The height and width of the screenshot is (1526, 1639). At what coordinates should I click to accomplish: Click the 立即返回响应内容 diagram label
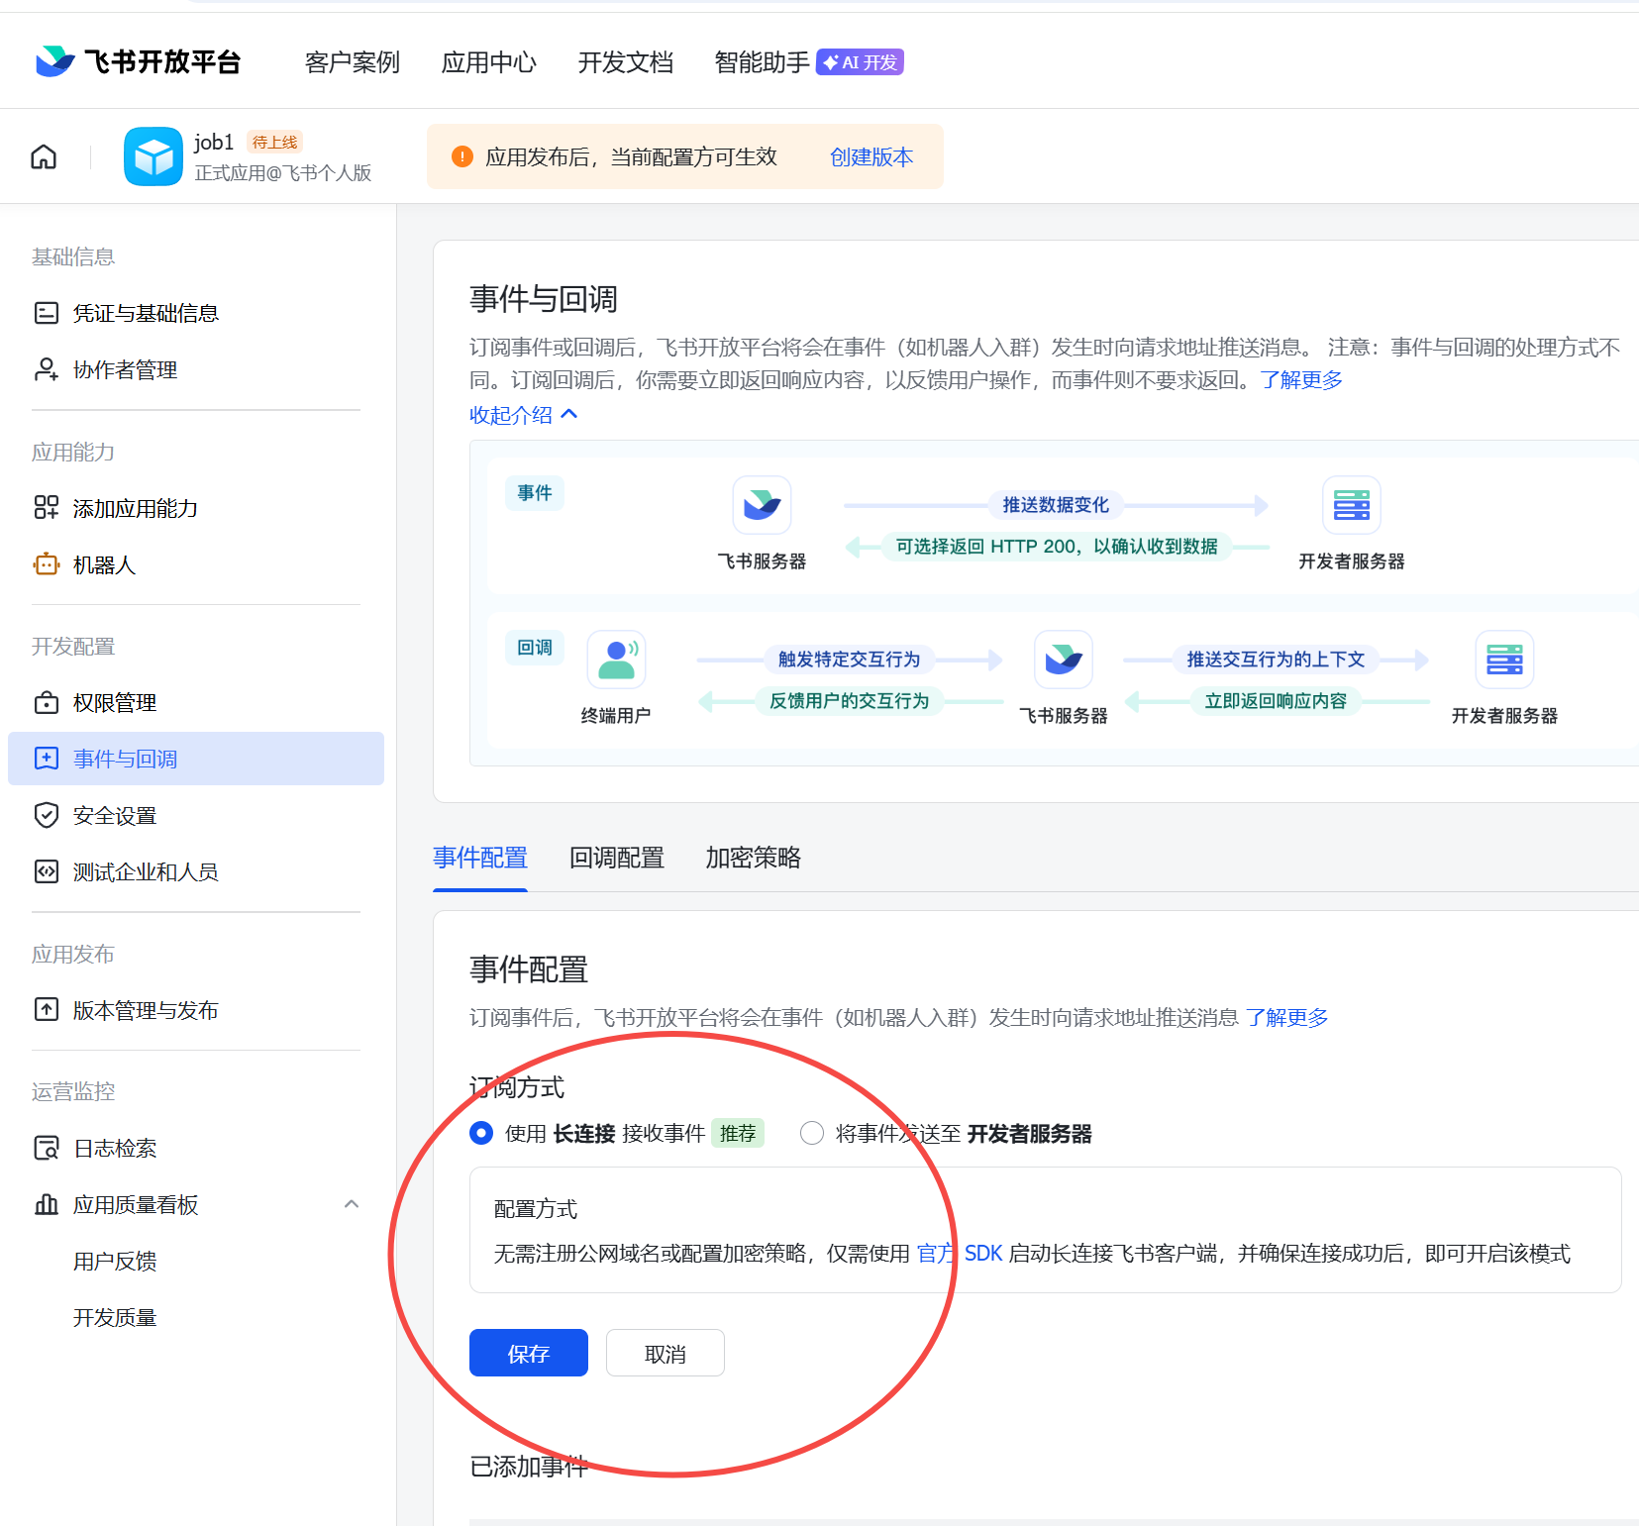pyautogui.click(x=1276, y=701)
